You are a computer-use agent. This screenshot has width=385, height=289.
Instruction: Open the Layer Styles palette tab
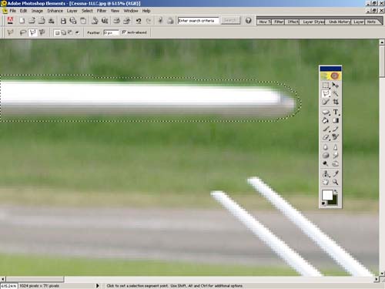click(x=313, y=22)
